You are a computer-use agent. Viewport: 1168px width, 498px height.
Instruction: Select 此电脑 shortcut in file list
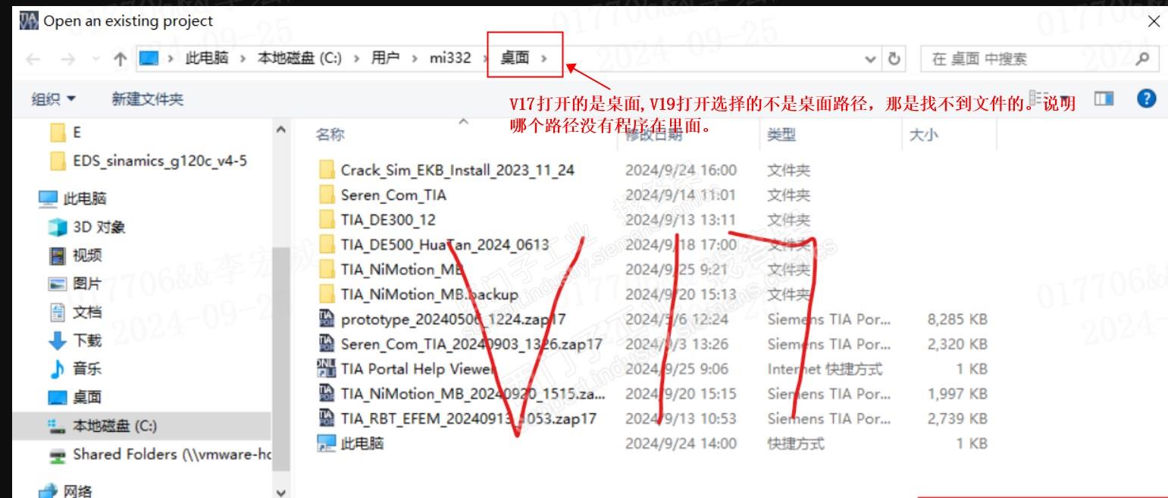point(362,443)
